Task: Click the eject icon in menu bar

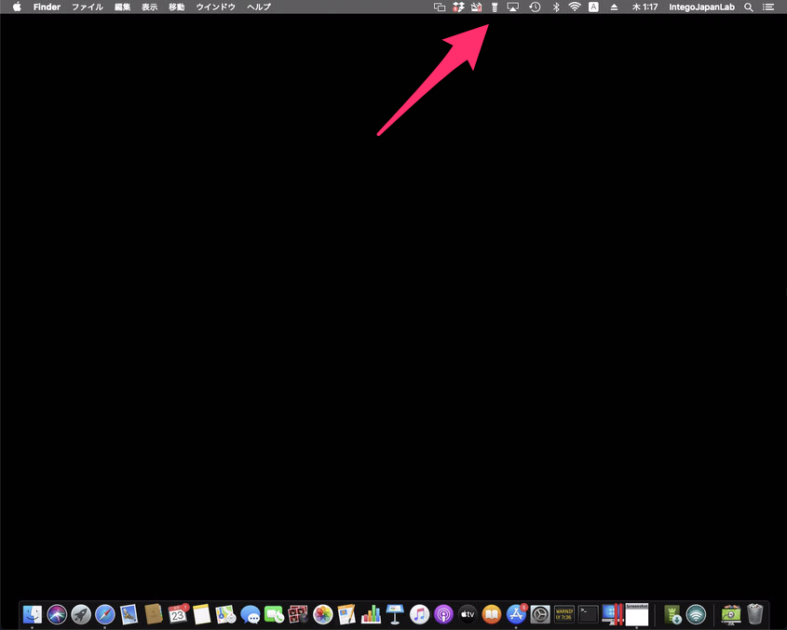Action: [615, 7]
